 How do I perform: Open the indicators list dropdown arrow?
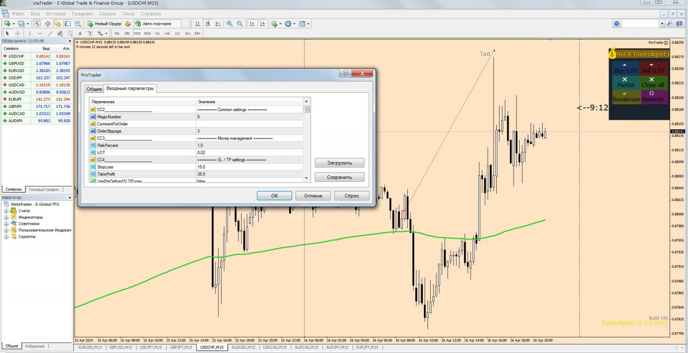280,24
